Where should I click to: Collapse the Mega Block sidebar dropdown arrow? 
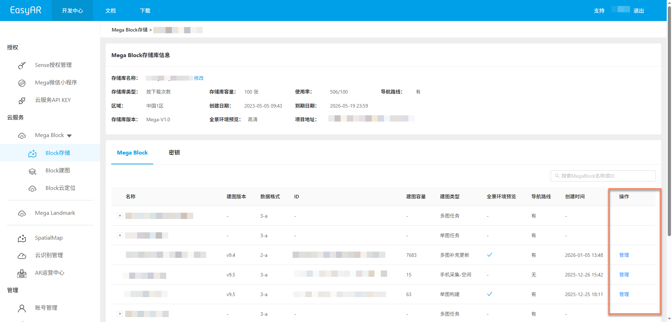pyautogui.click(x=69, y=136)
